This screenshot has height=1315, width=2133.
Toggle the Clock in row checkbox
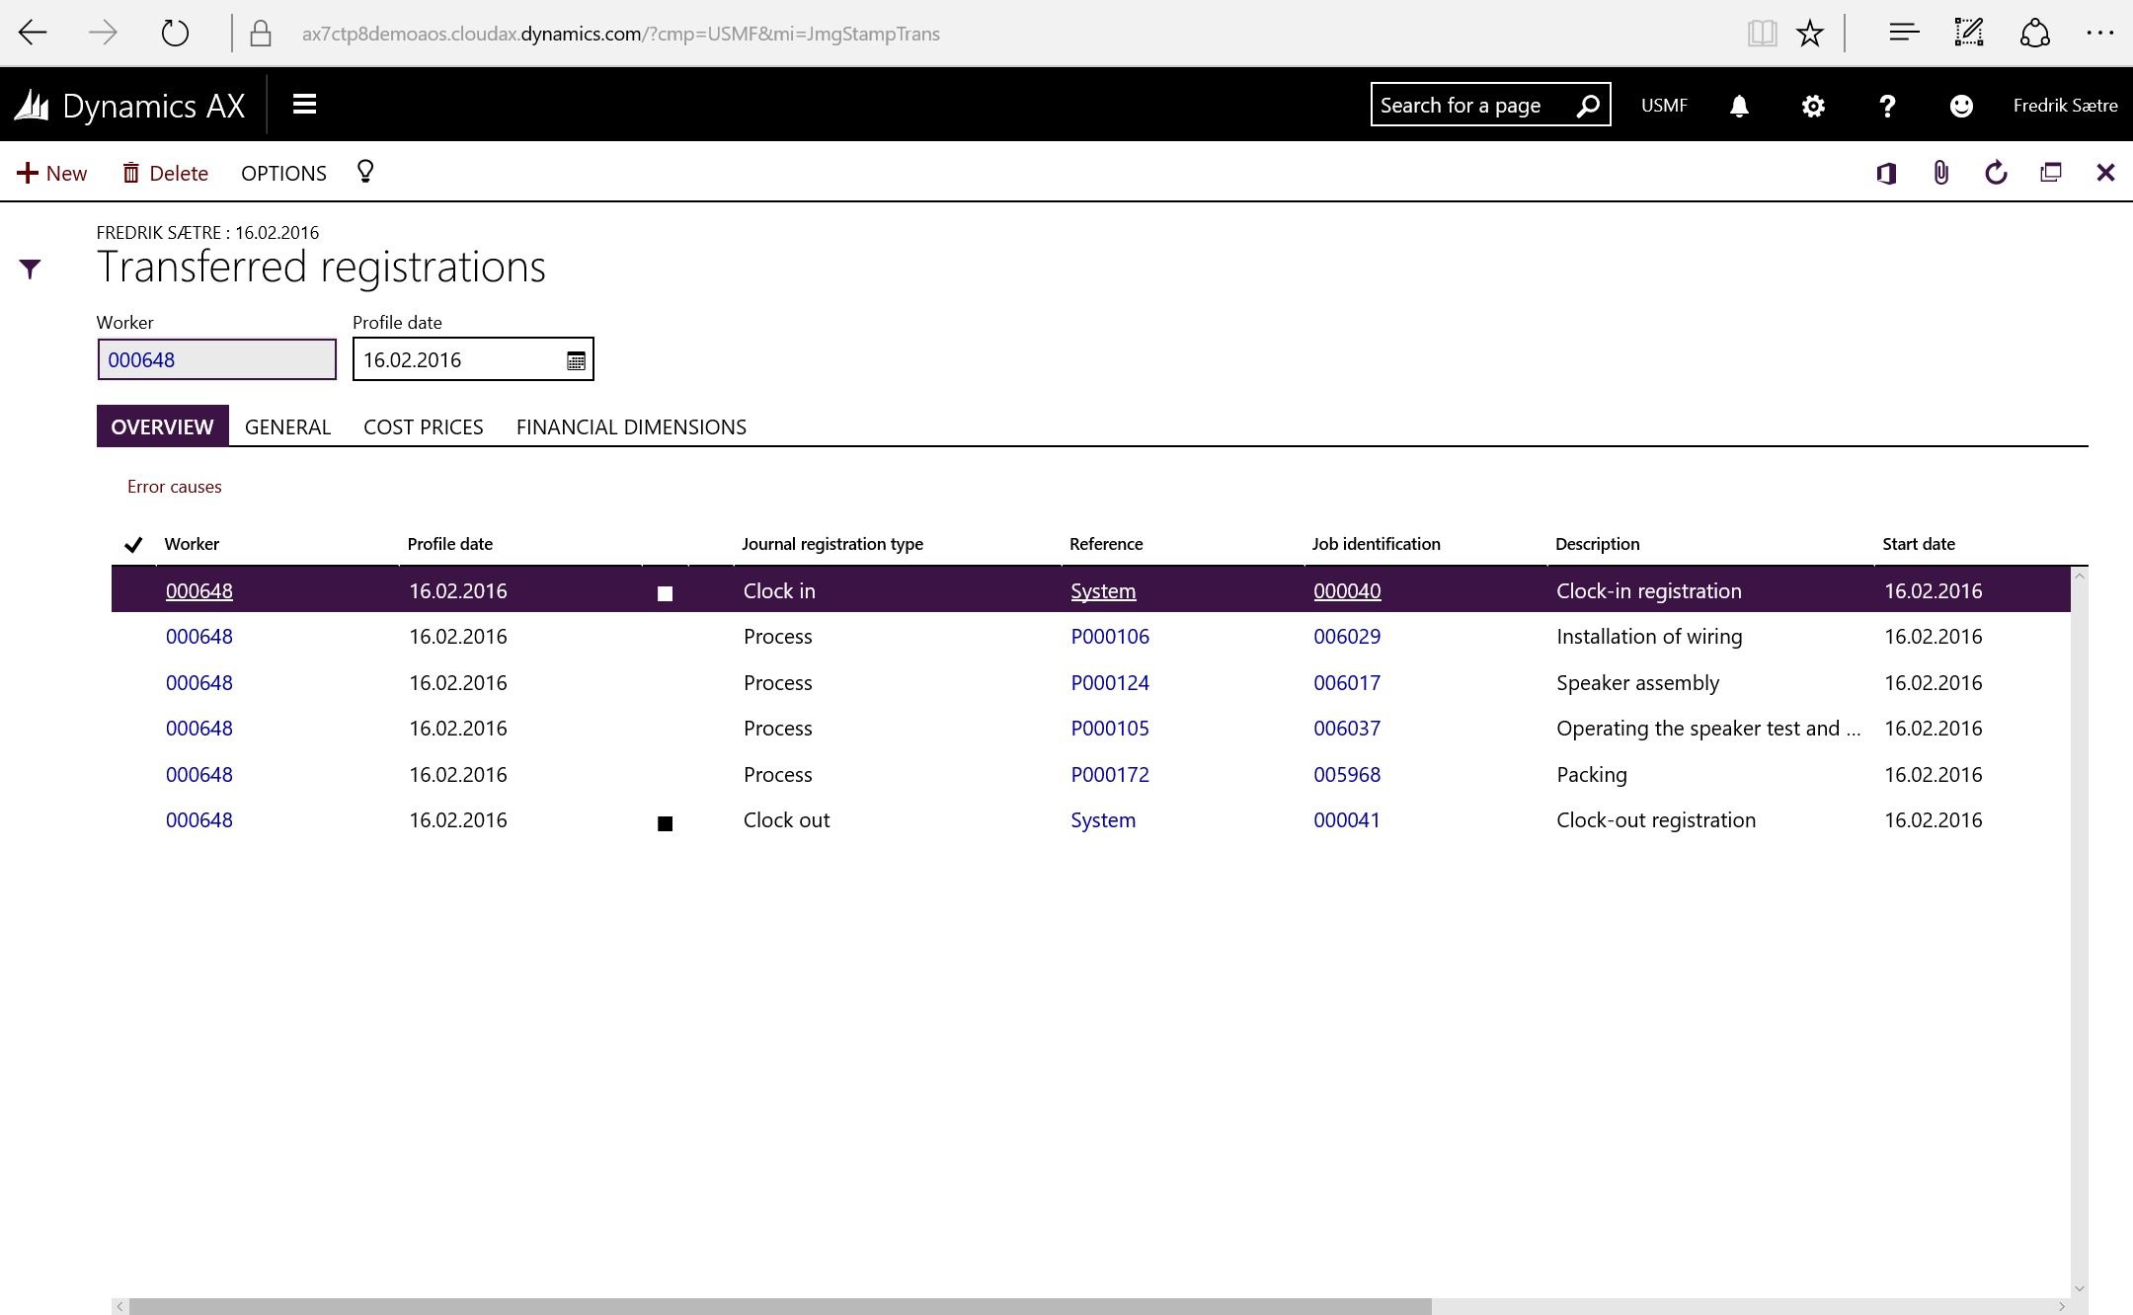[665, 593]
